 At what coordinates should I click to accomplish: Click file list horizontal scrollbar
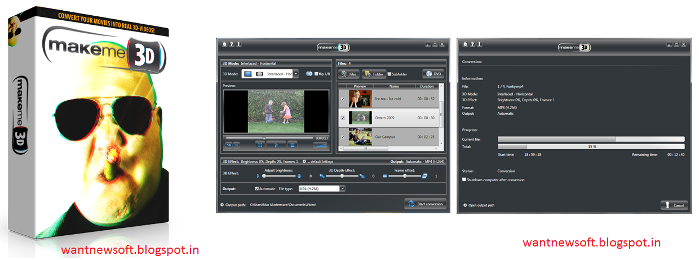(x=388, y=149)
